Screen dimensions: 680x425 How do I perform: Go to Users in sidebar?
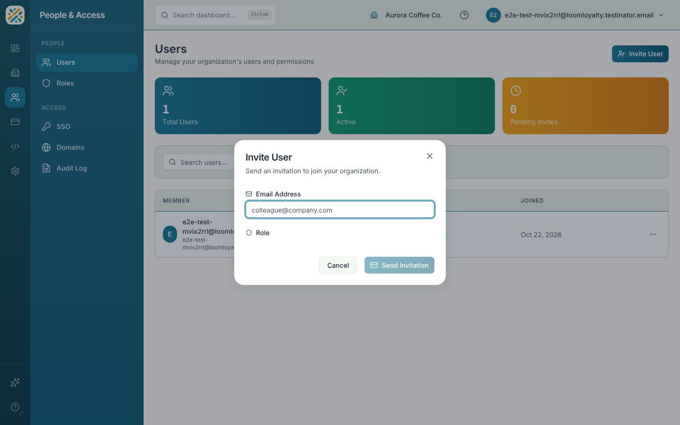(x=87, y=62)
